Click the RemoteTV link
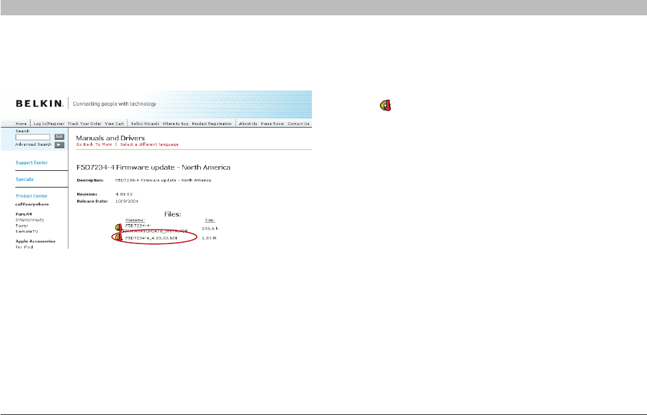This screenshot has width=647, height=415. (x=27, y=231)
